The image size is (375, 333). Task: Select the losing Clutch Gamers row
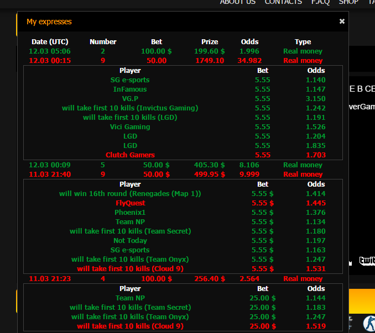click(x=183, y=155)
